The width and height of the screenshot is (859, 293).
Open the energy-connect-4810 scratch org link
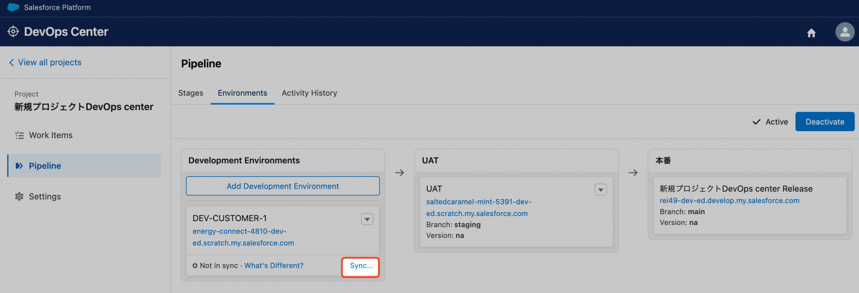243,237
